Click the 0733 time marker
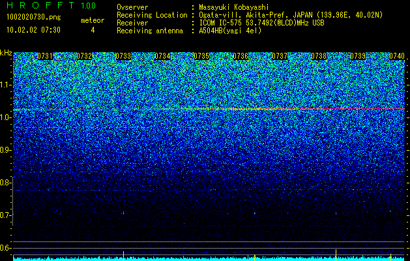The height and width of the screenshot is (261, 410). (123, 56)
